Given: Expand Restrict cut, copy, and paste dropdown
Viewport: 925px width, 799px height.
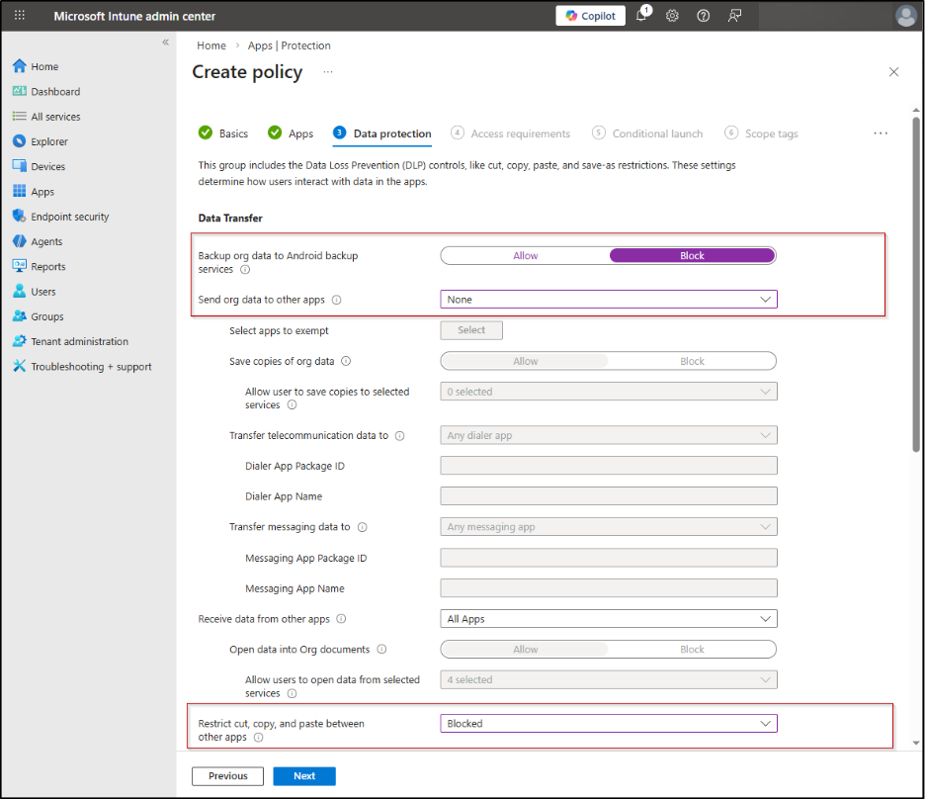Looking at the screenshot, I should pyautogui.click(x=608, y=724).
